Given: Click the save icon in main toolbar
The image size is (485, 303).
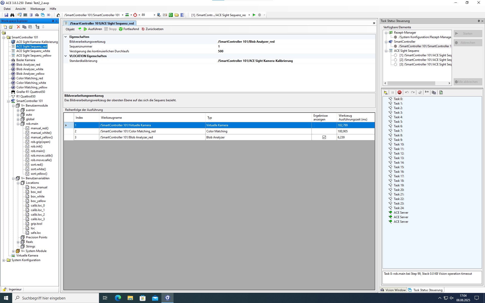Looking at the screenshot, I should [x=6, y=15].
